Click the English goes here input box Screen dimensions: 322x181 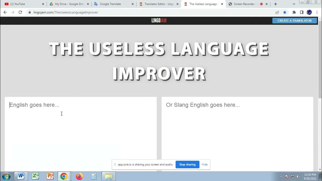(x=81, y=134)
